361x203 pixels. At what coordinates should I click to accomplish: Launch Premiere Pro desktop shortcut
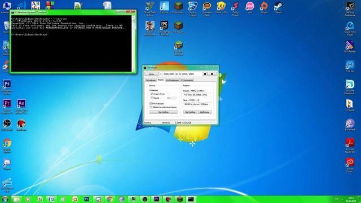coord(7,107)
